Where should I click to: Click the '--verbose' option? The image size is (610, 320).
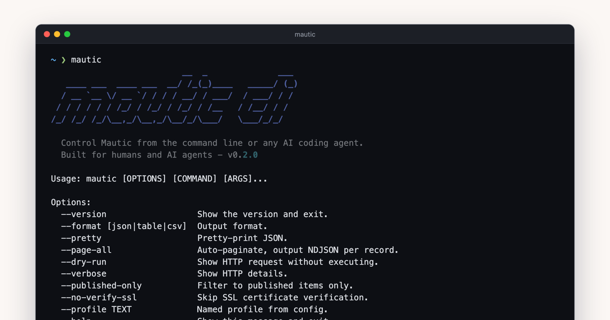(84, 274)
